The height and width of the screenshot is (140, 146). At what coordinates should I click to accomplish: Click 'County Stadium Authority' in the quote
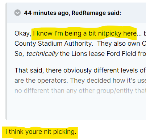click(54, 44)
